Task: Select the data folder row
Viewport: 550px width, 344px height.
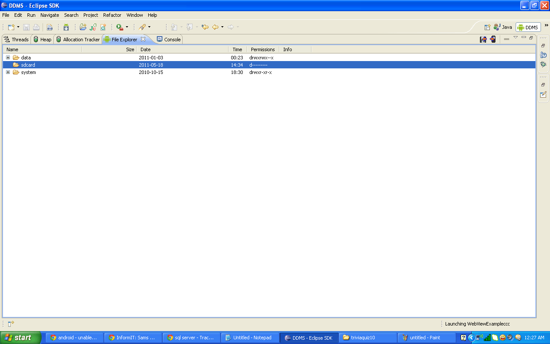Action: click(x=269, y=58)
